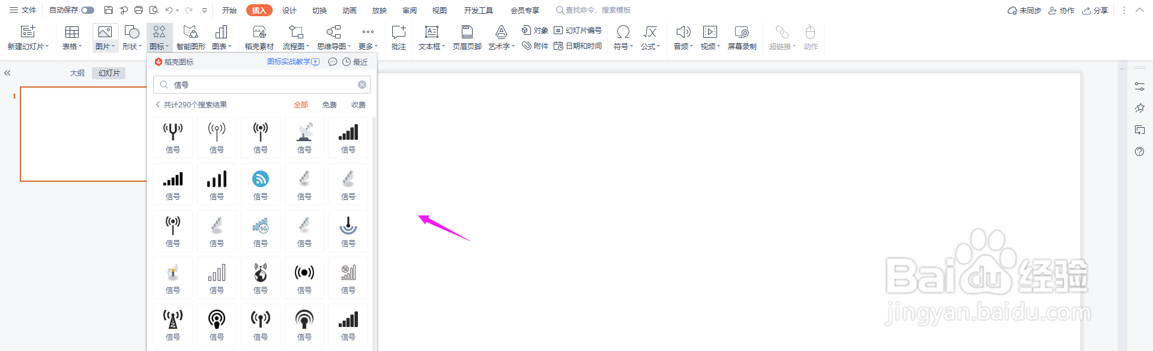Clear the 信号 search text

[362, 85]
